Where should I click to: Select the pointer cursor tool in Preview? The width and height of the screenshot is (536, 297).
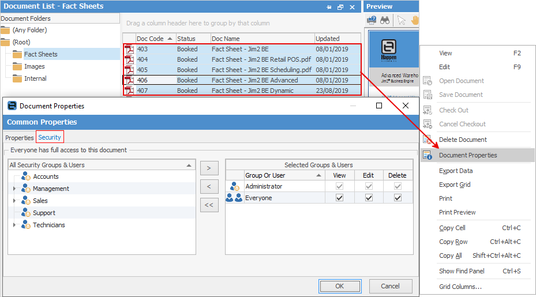(x=402, y=20)
